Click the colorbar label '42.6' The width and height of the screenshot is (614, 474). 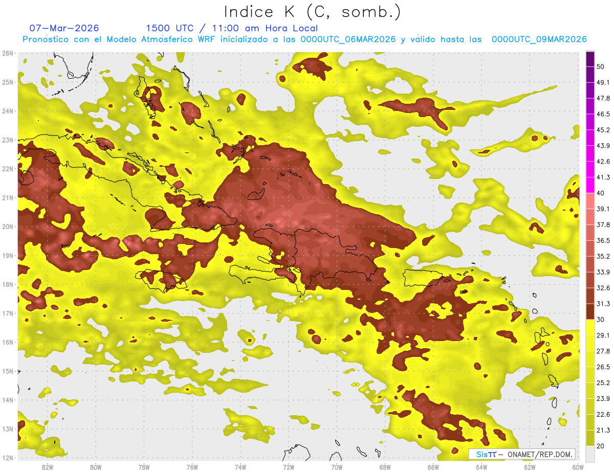(603, 162)
